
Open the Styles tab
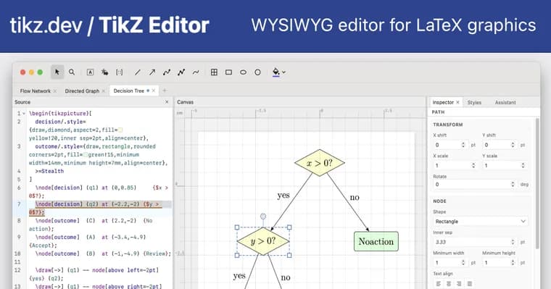coord(474,103)
